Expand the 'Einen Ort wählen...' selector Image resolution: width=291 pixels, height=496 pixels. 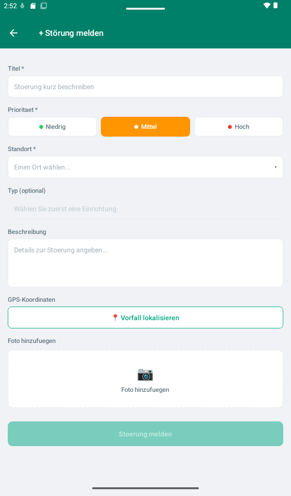coord(145,167)
